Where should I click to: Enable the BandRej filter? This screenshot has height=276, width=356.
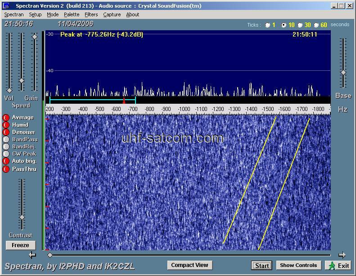pos(6,147)
